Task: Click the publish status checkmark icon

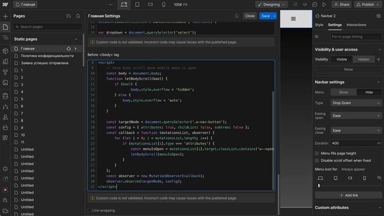Action: click(x=296, y=4)
